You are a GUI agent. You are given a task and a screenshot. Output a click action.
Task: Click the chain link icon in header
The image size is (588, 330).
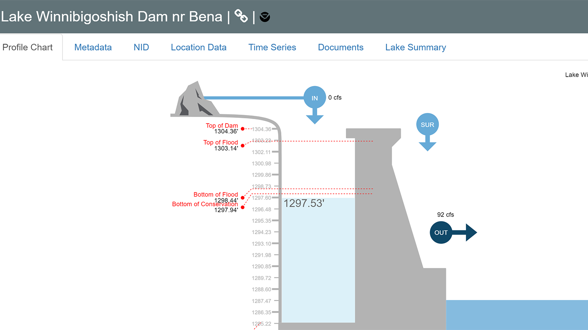coord(241,17)
